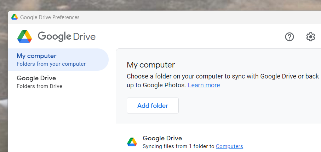Click the Drive icon beside syncing status
This screenshot has height=152, width=321.
pos(132,142)
